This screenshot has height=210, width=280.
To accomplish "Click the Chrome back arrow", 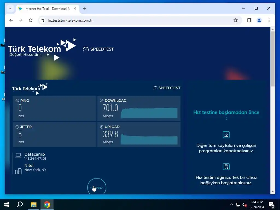I will point(11,20).
